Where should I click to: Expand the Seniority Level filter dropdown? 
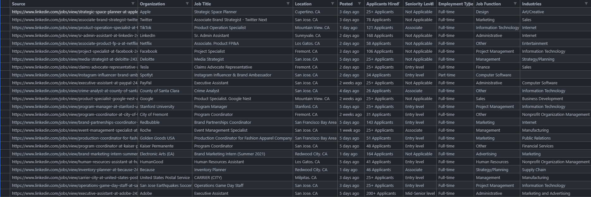tap(431, 4)
